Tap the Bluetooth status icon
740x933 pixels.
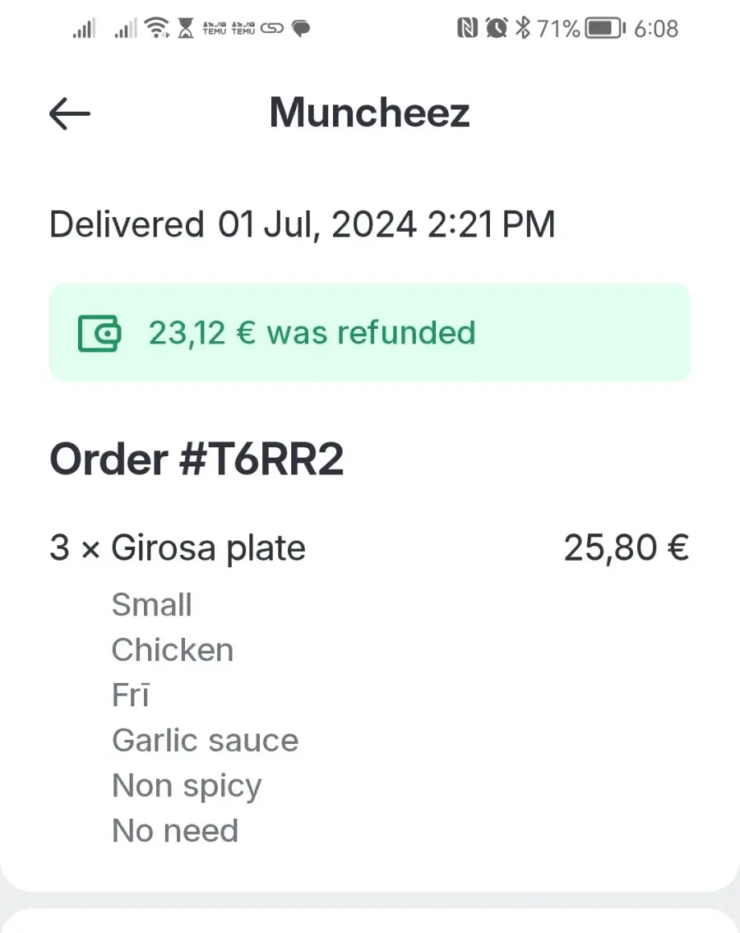click(x=523, y=28)
